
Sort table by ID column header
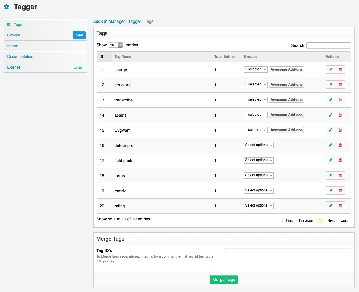coord(104,57)
